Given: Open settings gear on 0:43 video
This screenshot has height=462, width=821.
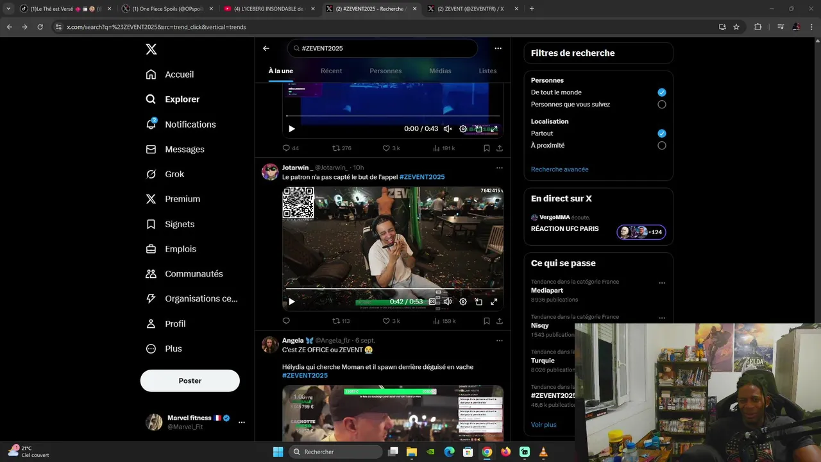Looking at the screenshot, I should 463,129.
